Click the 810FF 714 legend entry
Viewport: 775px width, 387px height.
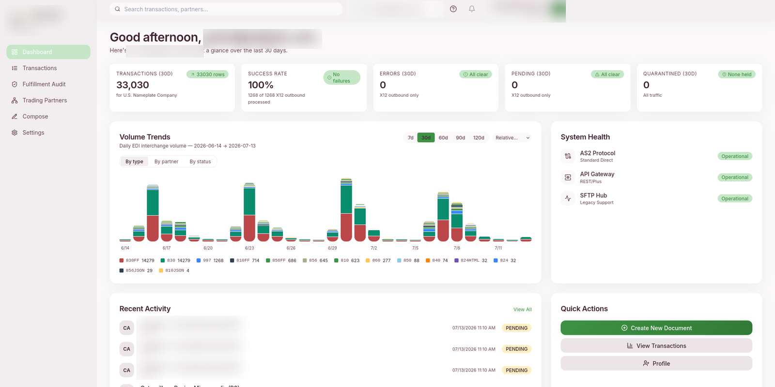245,260
